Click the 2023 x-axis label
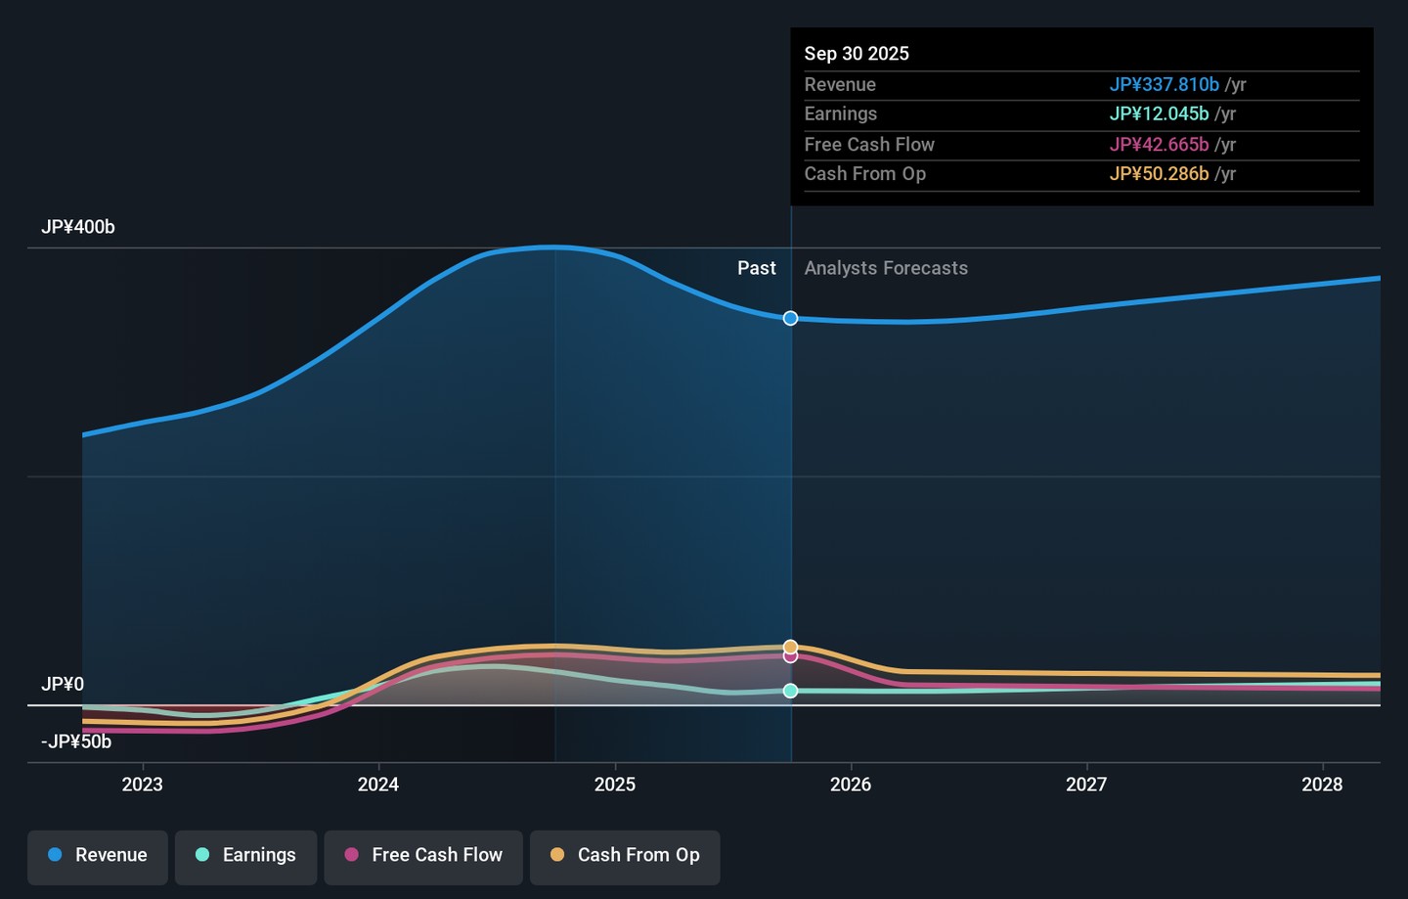The width and height of the screenshot is (1408, 899). 143,785
